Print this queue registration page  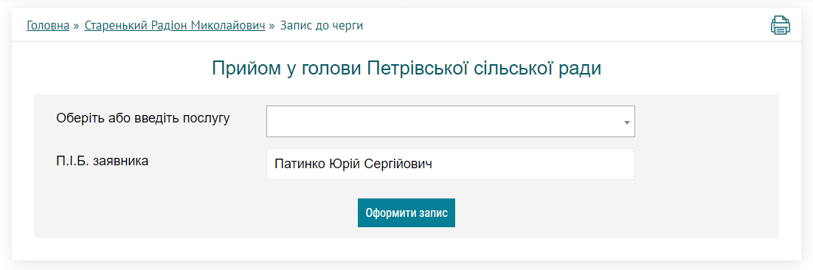781,25
